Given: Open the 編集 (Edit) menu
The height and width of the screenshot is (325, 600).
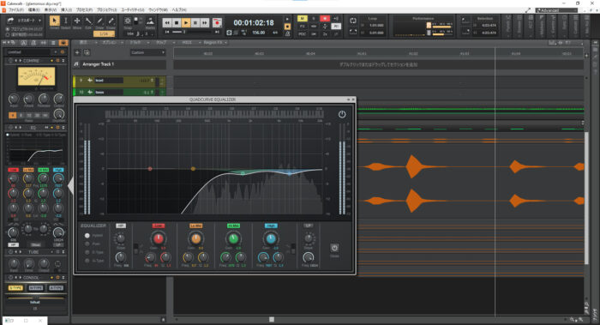Looking at the screenshot, I should (34, 9).
